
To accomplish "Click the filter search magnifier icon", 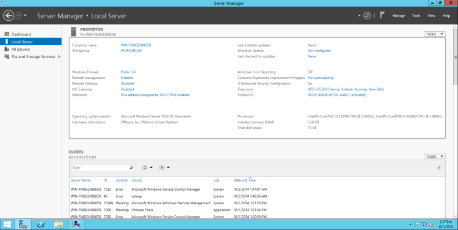I will pyautogui.click(x=131, y=168).
